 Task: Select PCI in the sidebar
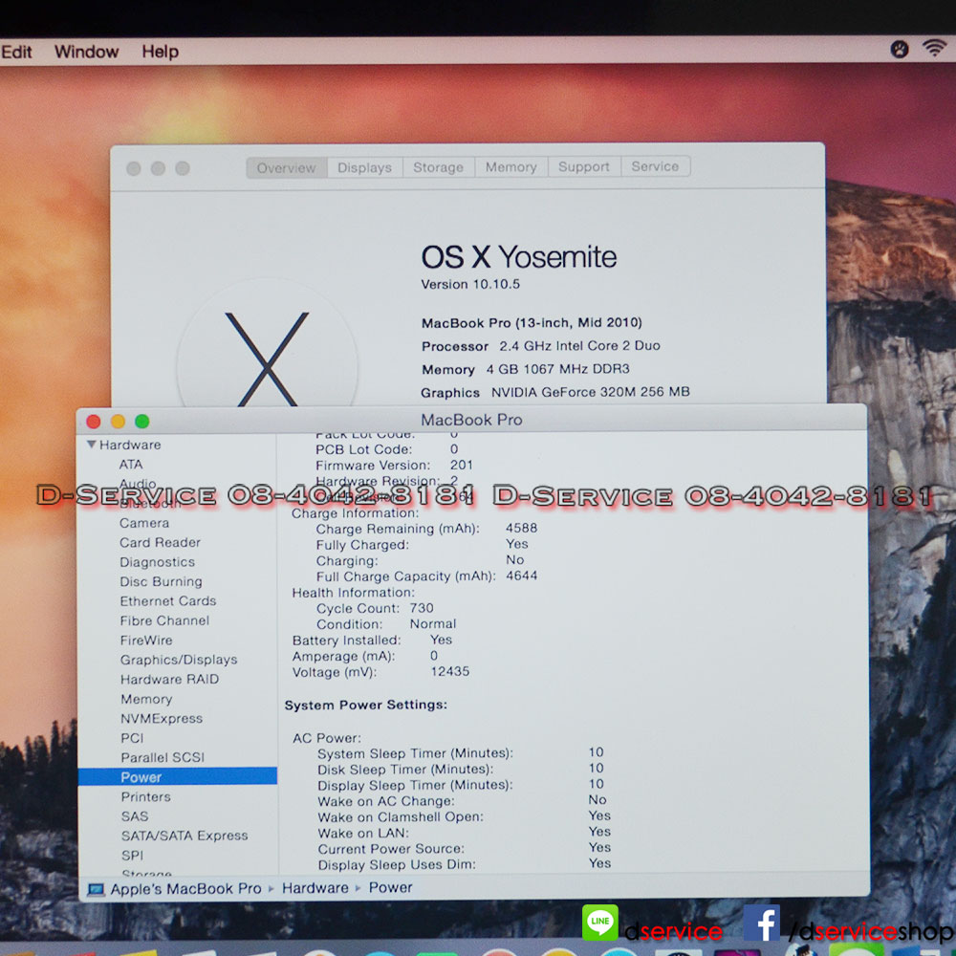pos(132,738)
